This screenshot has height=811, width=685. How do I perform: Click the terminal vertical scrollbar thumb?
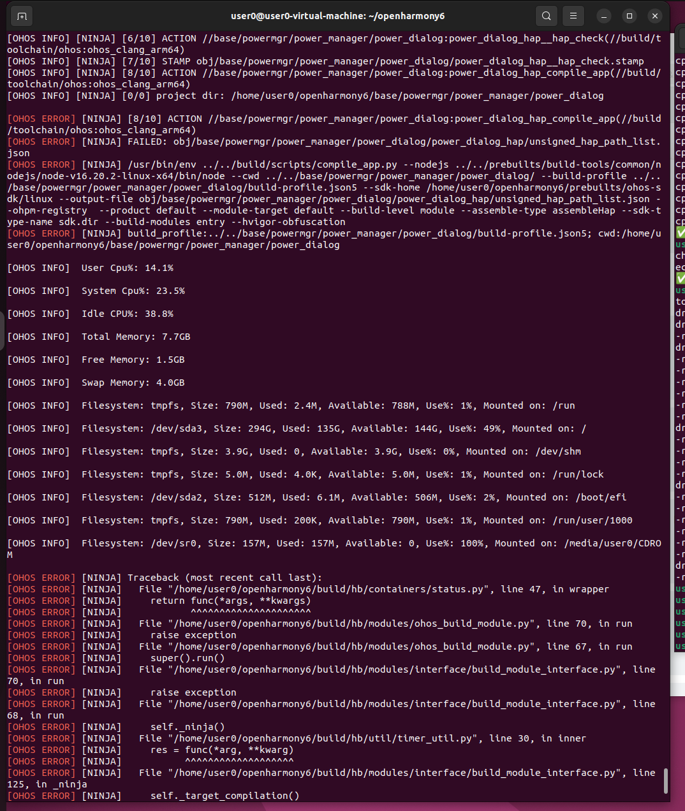[666, 781]
